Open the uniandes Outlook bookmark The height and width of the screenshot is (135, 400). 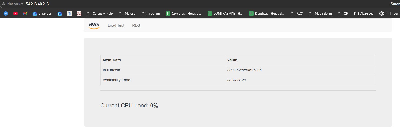coord(42,13)
